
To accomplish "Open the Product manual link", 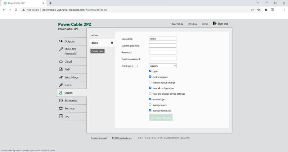I will 99,138.
